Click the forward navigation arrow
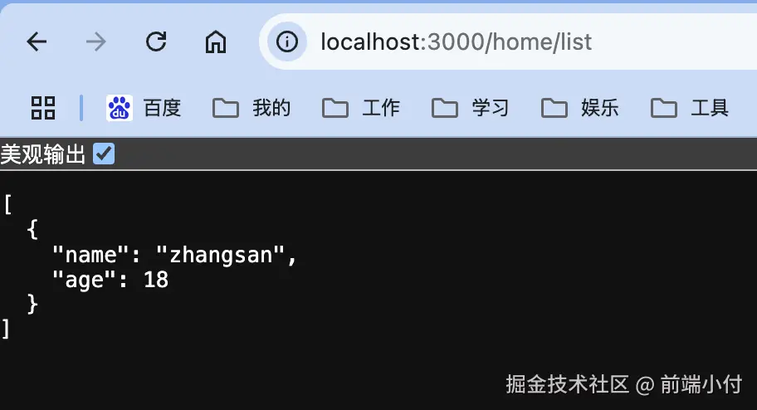 point(95,41)
